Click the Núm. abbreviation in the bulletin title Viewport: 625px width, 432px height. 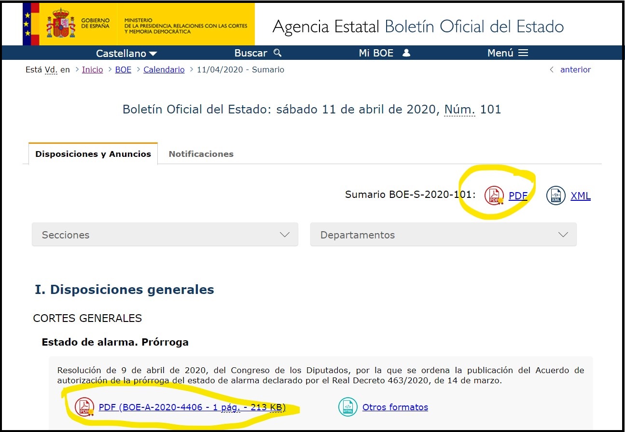click(x=459, y=110)
